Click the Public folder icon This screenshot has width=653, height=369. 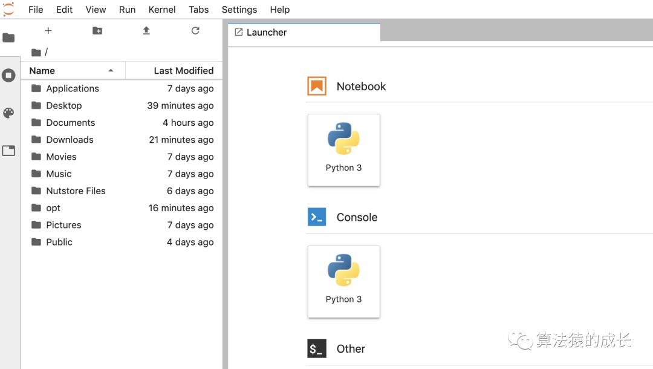[36, 242]
